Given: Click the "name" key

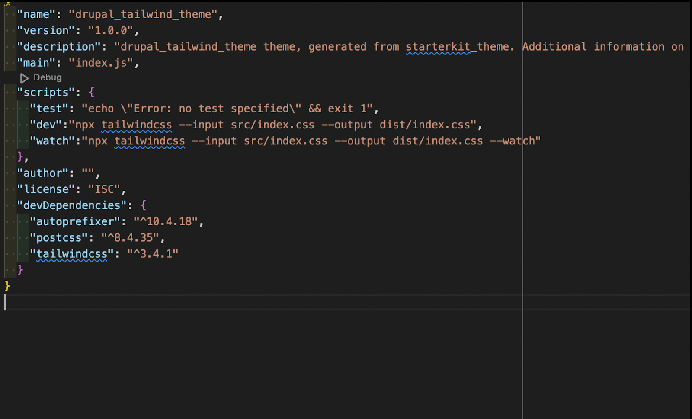Looking at the screenshot, I should [36, 14].
